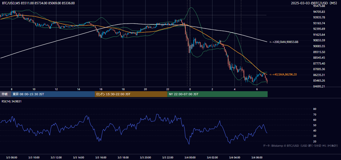The image size is (341, 160).
Task: Click RSI axis level 60
Action: (315, 120)
